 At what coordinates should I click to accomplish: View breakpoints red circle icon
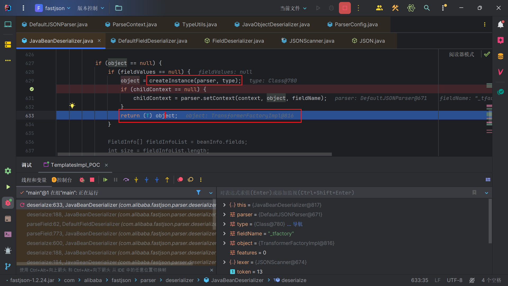[180, 180]
